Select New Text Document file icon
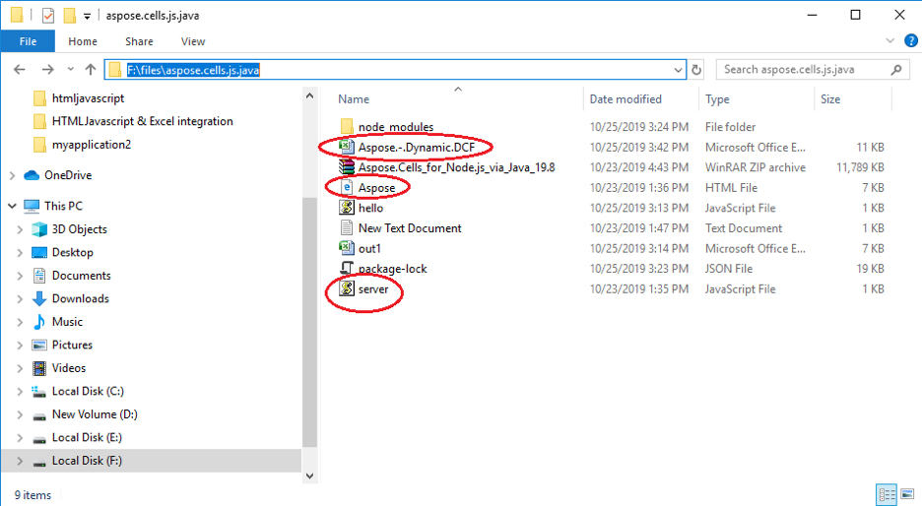 (347, 228)
